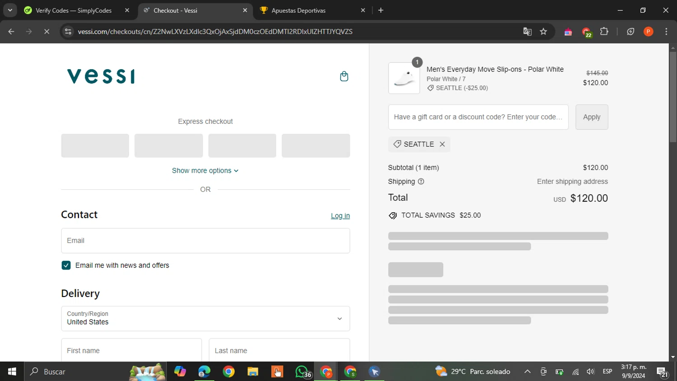Image resolution: width=677 pixels, height=381 pixels.
Task: Close the Verify Codes — SimplyCodes tab
Action: coord(127,10)
